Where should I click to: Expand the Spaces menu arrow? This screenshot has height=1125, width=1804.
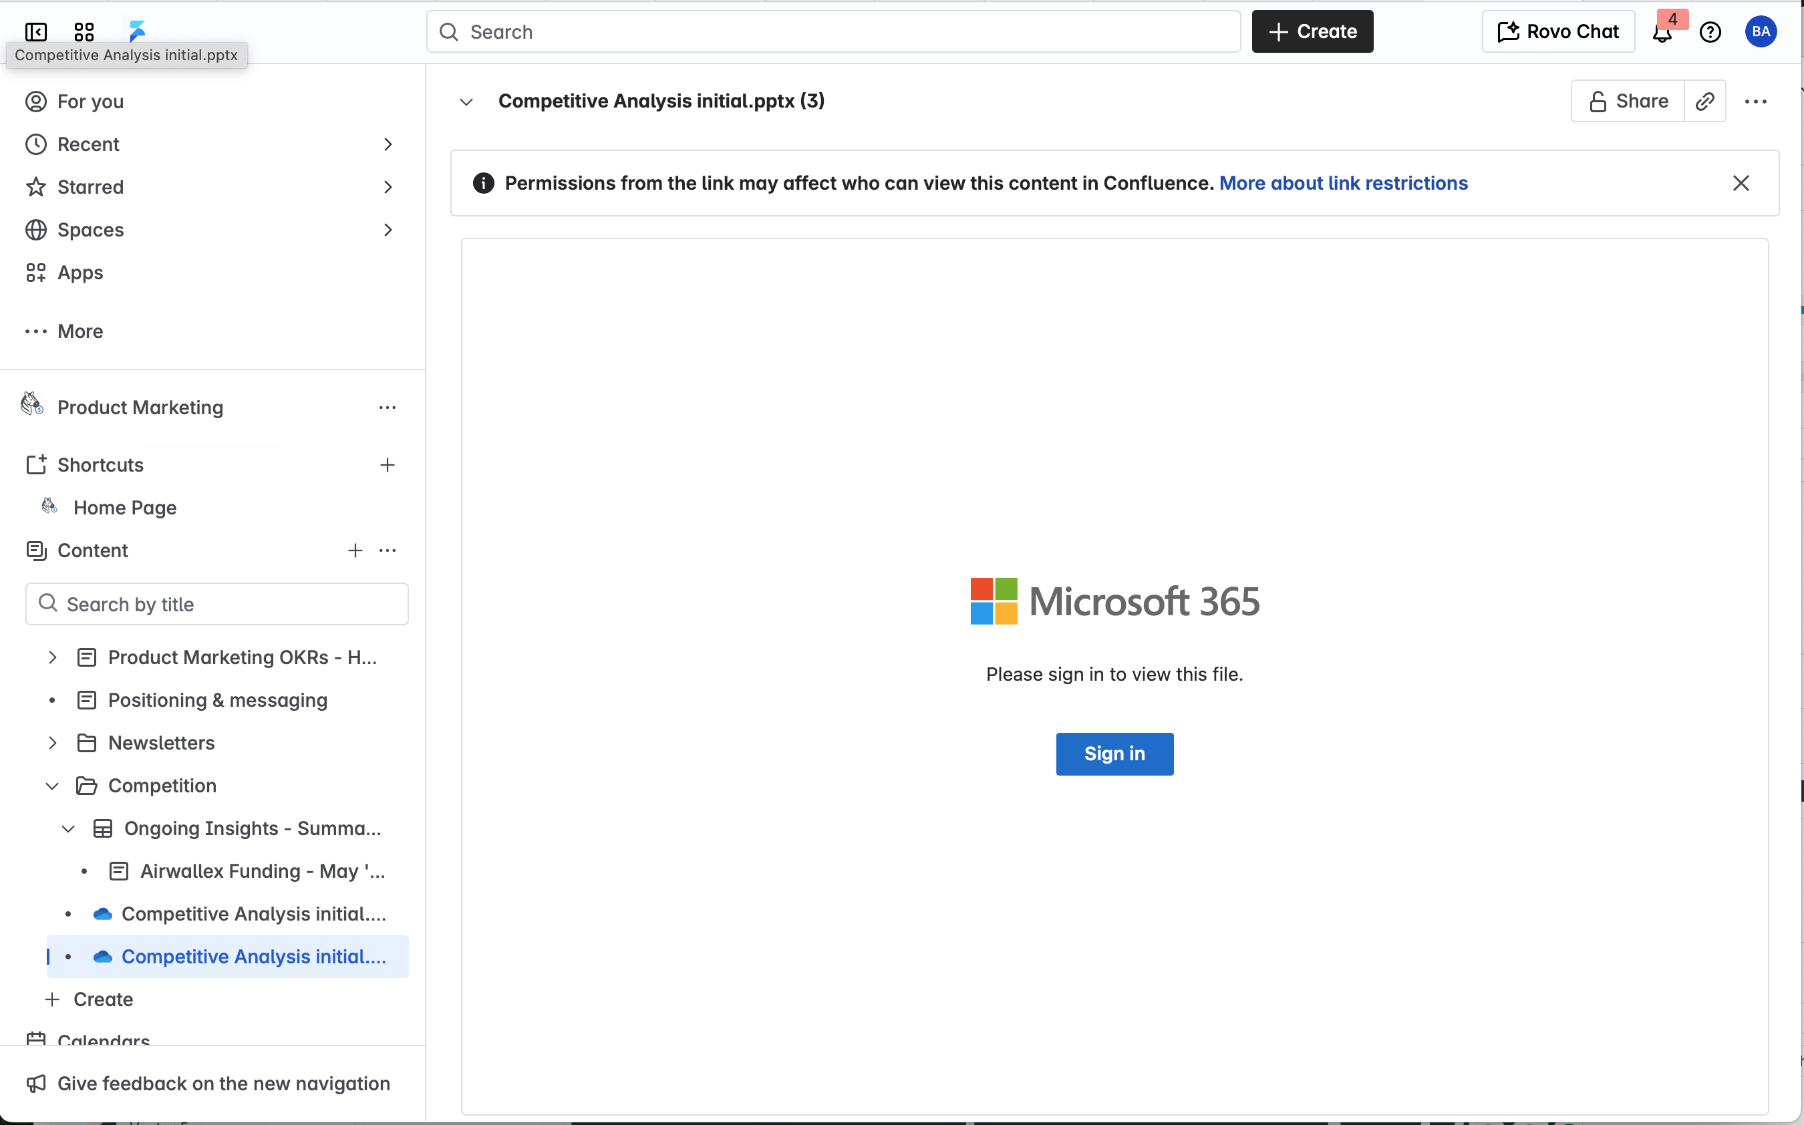[388, 230]
